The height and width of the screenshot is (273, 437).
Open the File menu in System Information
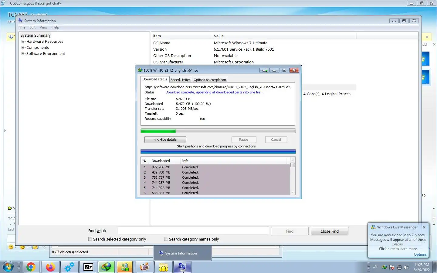(22, 27)
